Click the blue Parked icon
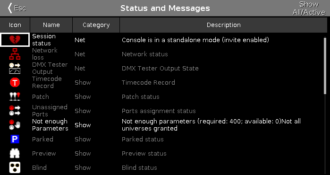The image size is (330, 175). click(x=15, y=139)
